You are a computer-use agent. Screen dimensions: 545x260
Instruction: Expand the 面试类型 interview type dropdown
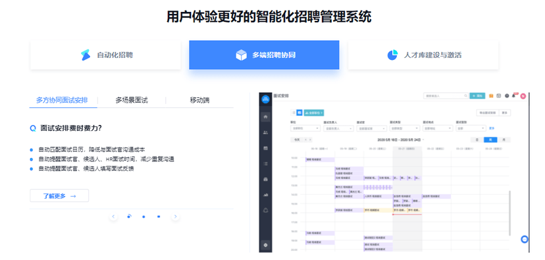(x=405, y=128)
